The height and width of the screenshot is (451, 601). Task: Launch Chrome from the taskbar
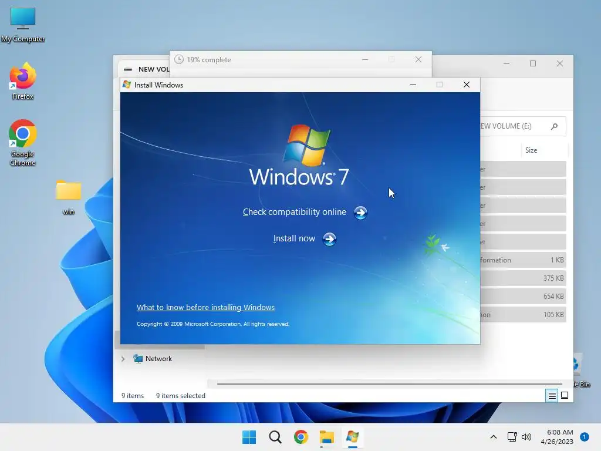[301, 437]
